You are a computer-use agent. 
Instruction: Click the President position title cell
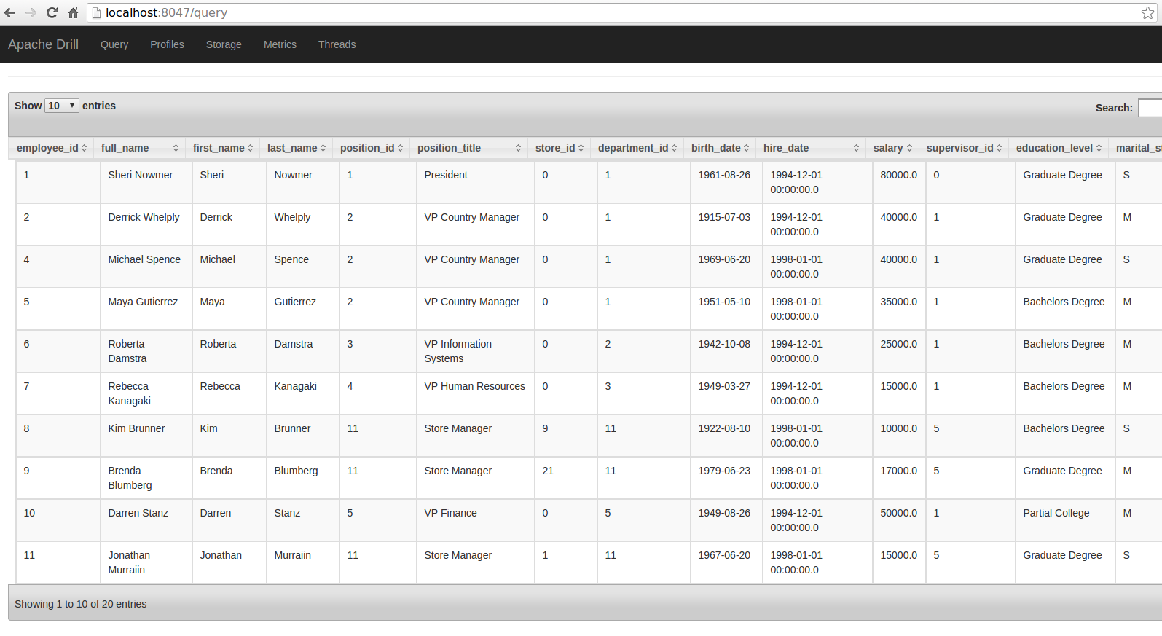pos(476,182)
